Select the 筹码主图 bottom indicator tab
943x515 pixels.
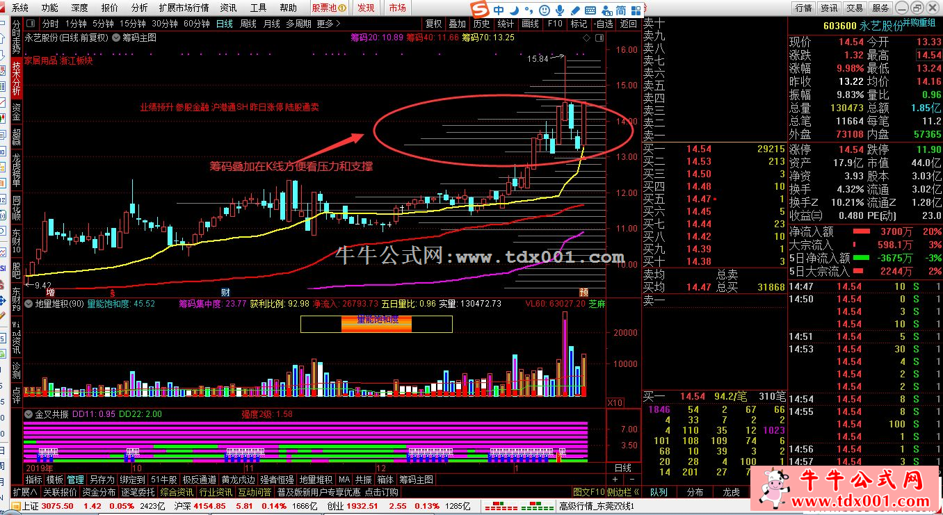point(416,480)
